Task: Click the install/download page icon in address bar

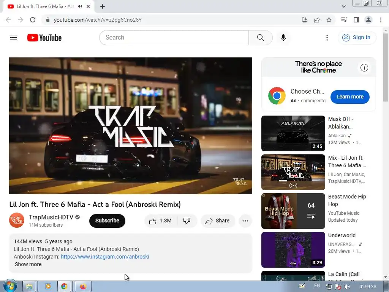Action: [304, 20]
